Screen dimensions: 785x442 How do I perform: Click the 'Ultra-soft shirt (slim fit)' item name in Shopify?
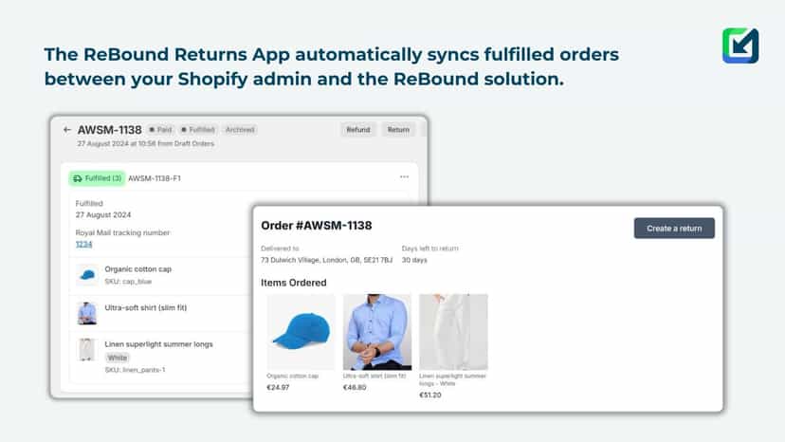pos(146,307)
